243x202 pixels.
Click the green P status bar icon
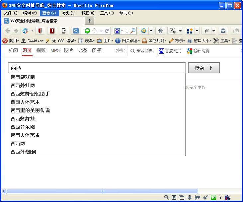tap(213, 197)
